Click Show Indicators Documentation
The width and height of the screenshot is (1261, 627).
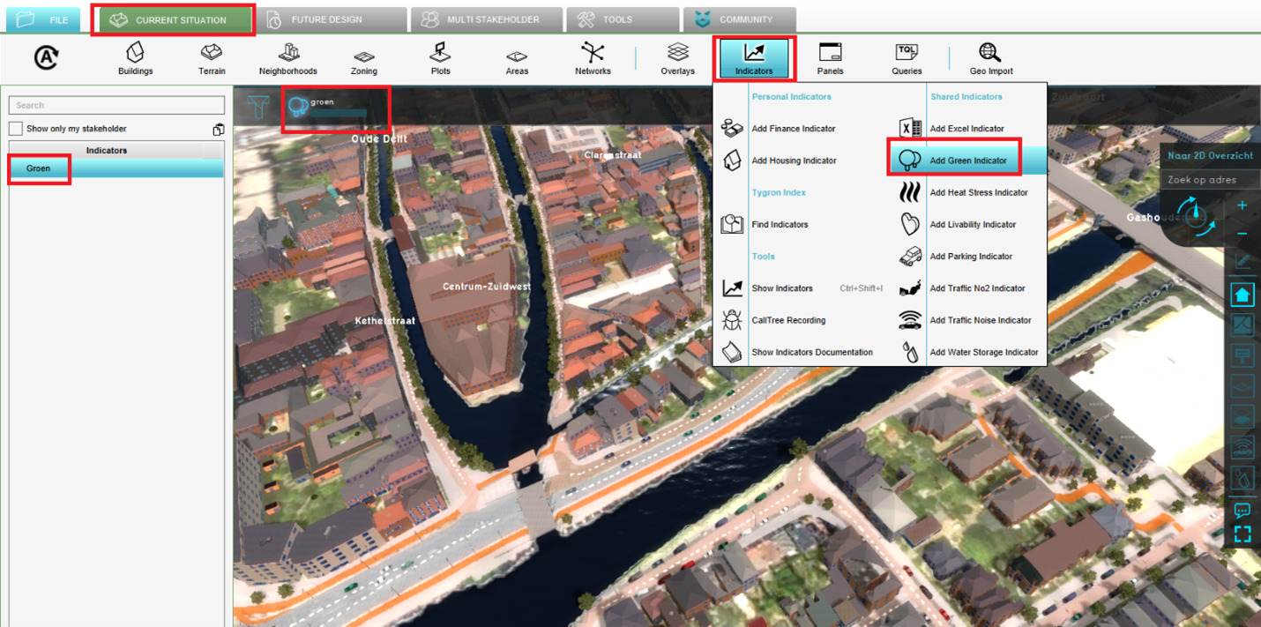(x=811, y=352)
